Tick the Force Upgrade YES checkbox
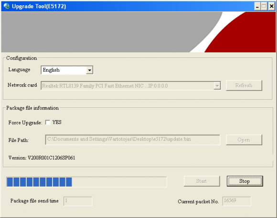The width and height of the screenshot is (277, 218). click(x=48, y=122)
